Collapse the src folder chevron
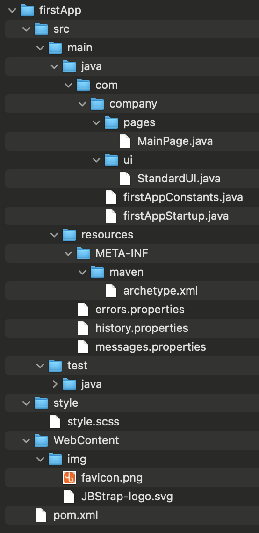 coord(27,29)
